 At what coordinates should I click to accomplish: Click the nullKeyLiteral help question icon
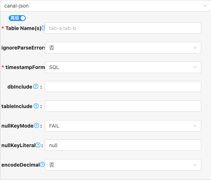point(38,145)
